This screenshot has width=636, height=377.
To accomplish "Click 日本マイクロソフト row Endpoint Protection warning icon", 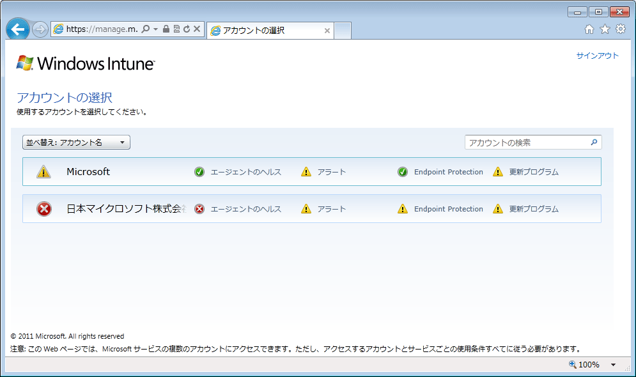I will [x=402, y=209].
